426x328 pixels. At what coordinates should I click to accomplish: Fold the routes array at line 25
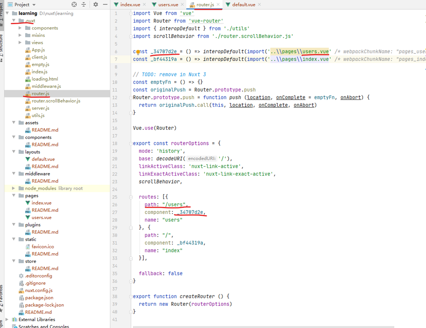coord(131,197)
